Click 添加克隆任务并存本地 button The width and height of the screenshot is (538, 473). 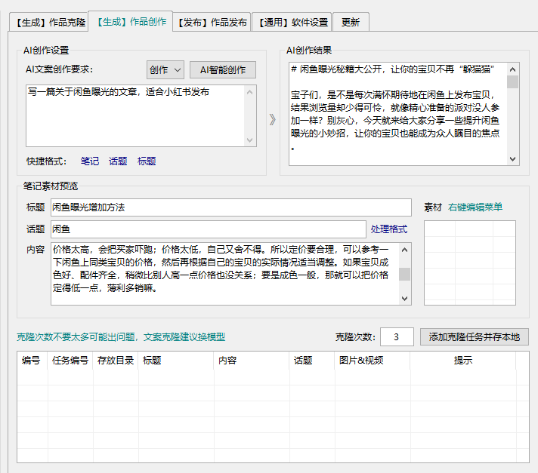coord(475,337)
